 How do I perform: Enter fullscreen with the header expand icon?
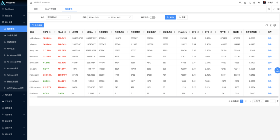pyautogui.click(x=250, y=2)
